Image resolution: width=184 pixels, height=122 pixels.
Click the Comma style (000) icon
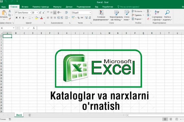coord(82,18)
